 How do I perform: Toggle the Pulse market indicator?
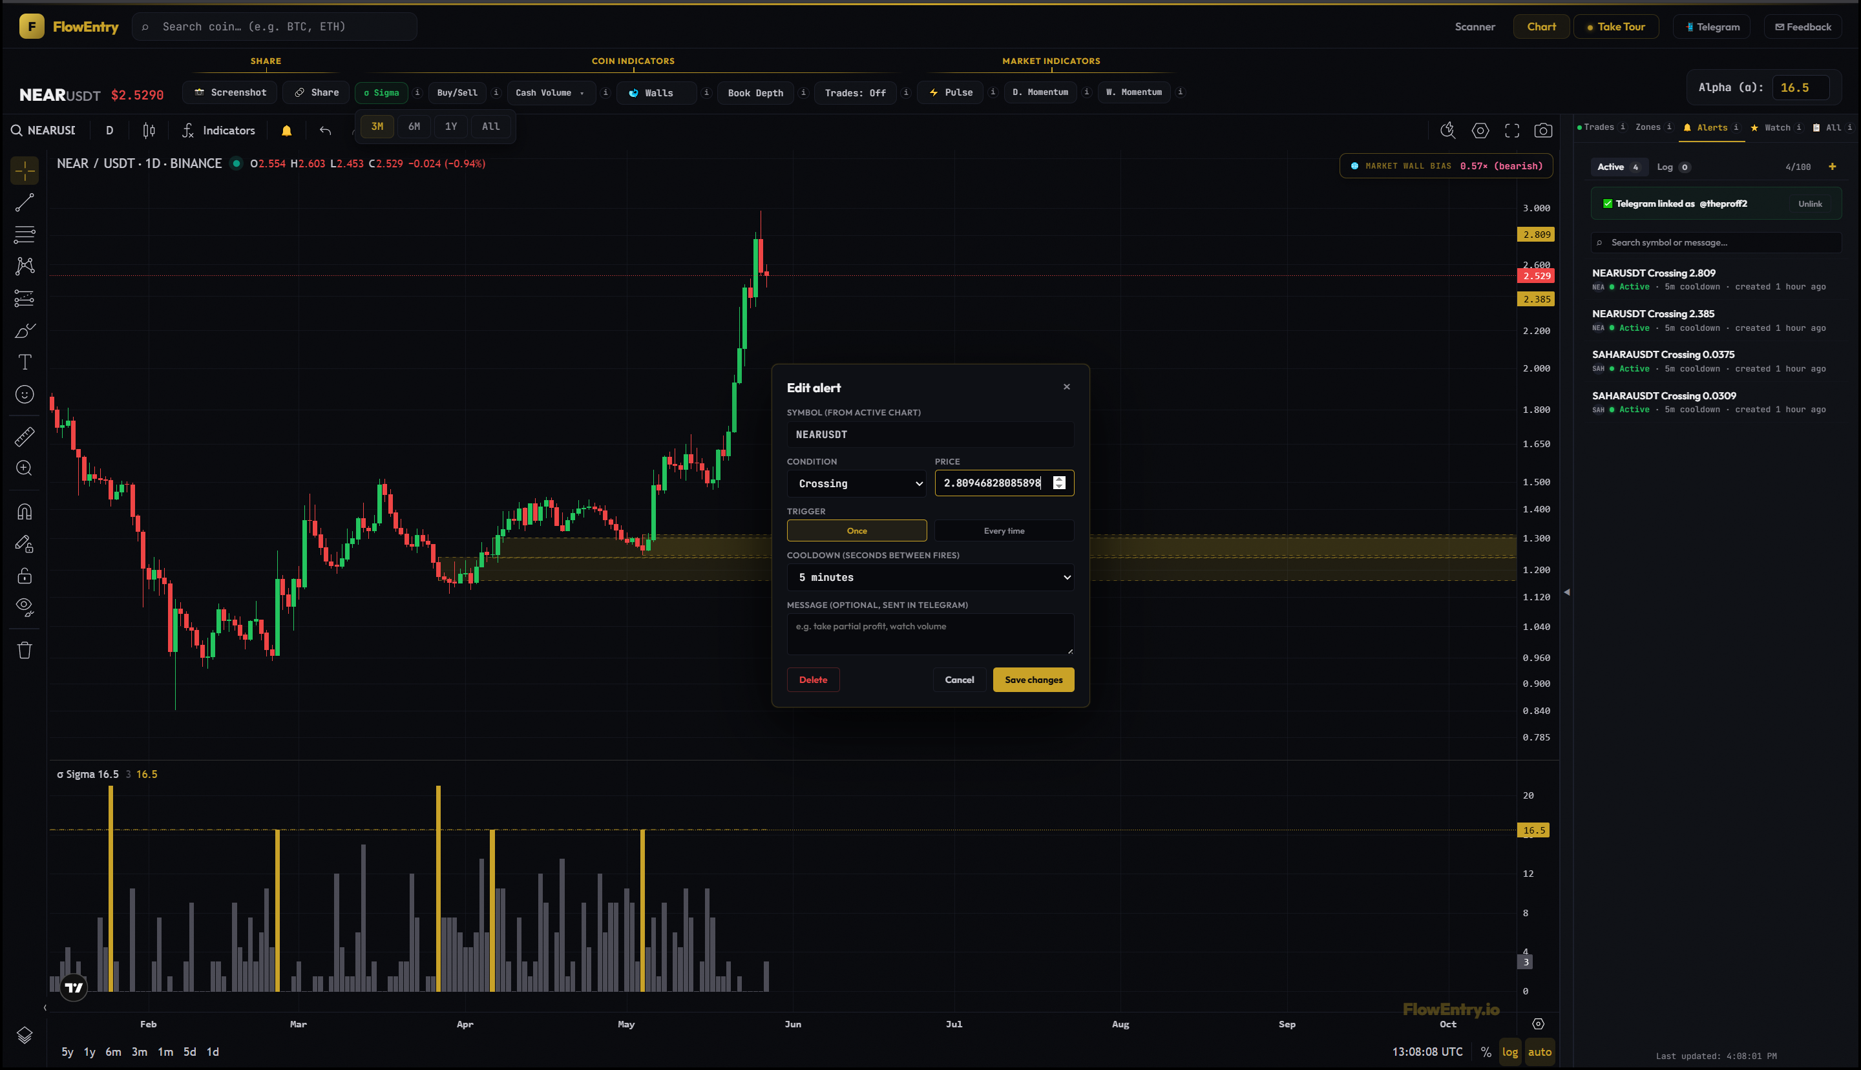(951, 92)
